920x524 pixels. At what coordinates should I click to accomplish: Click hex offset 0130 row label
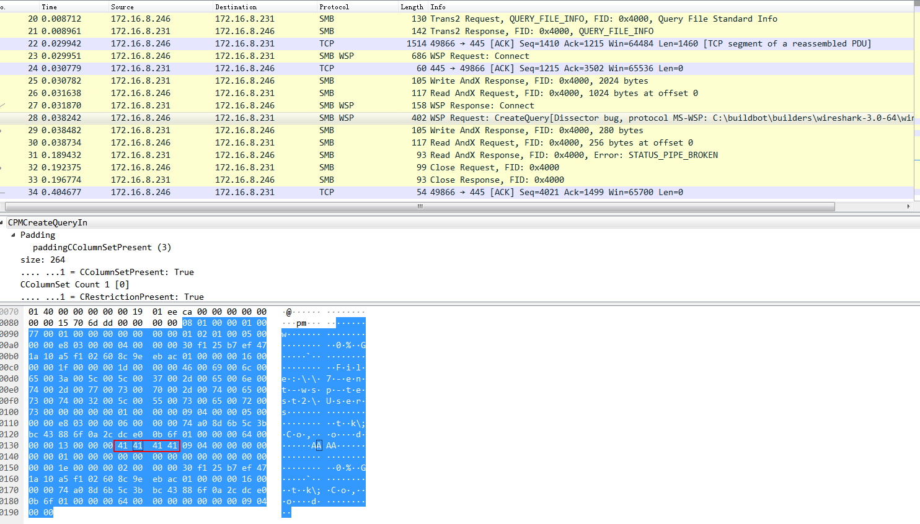point(9,445)
